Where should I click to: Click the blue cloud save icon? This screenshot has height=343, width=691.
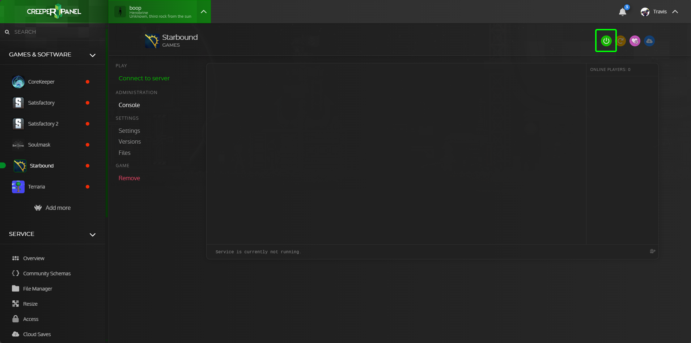point(649,41)
